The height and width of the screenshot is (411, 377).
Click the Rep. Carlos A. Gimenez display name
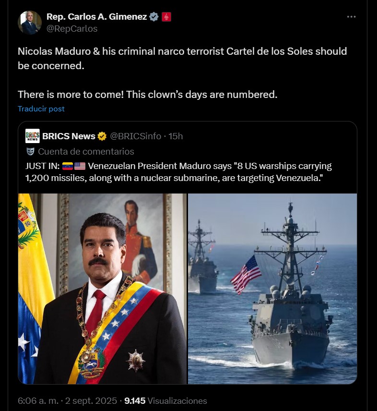pos(96,17)
